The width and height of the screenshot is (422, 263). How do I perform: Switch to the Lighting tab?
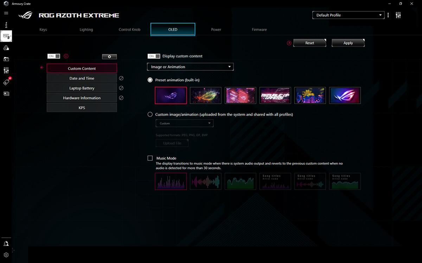coord(86,29)
